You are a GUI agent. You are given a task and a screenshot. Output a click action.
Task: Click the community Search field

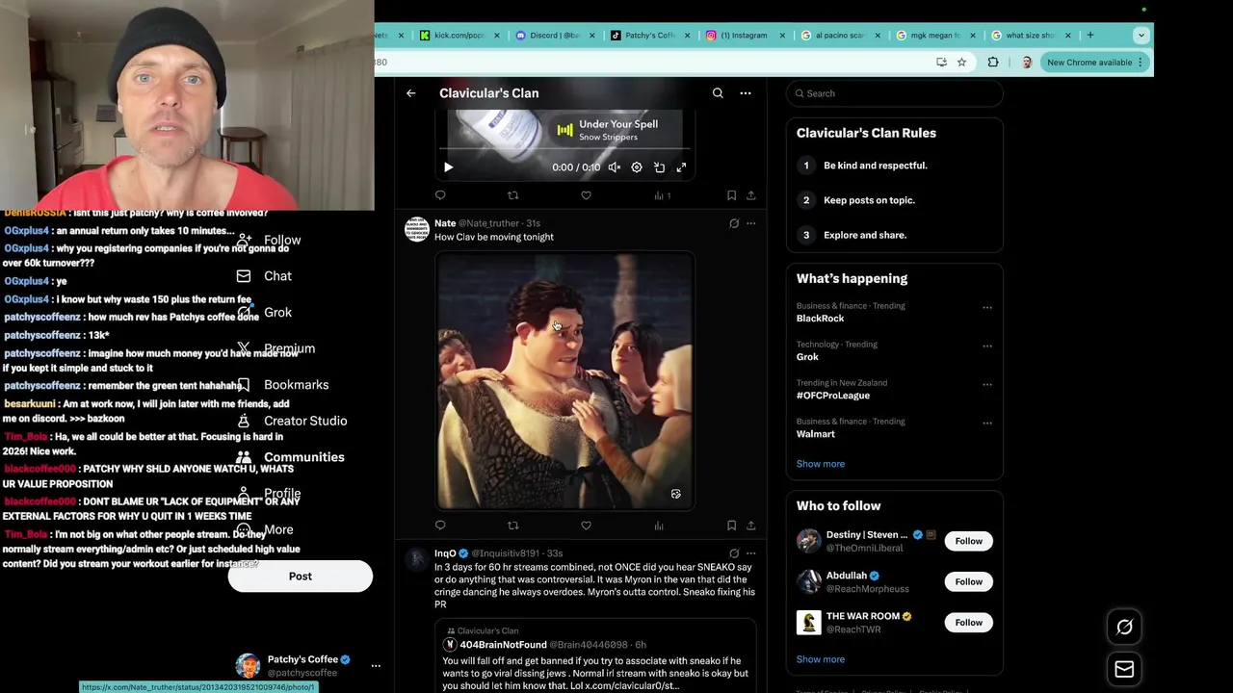point(895,93)
